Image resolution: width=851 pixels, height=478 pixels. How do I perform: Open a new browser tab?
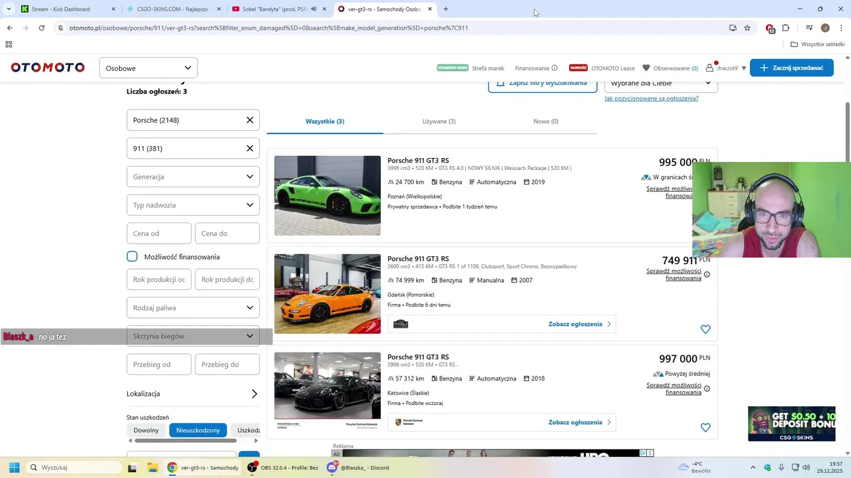point(445,9)
